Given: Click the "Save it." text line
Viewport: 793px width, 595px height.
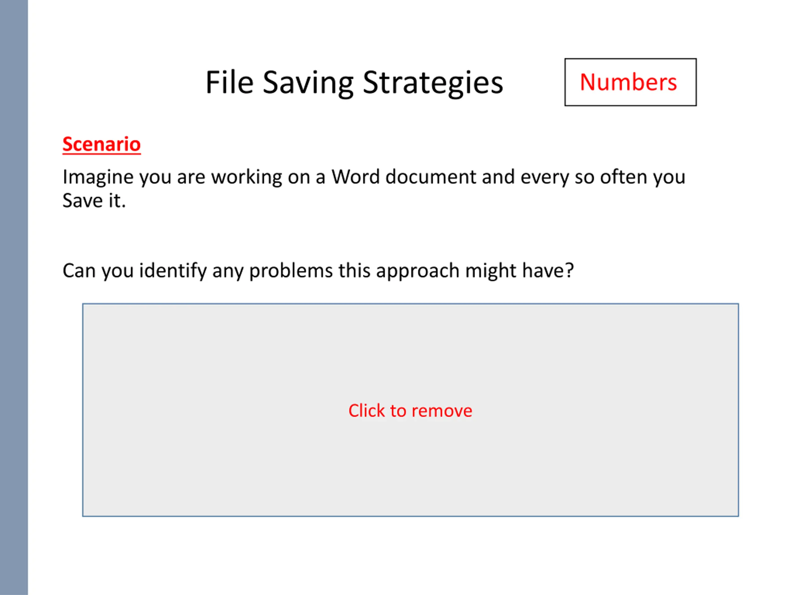Looking at the screenshot, I should 94,201.
